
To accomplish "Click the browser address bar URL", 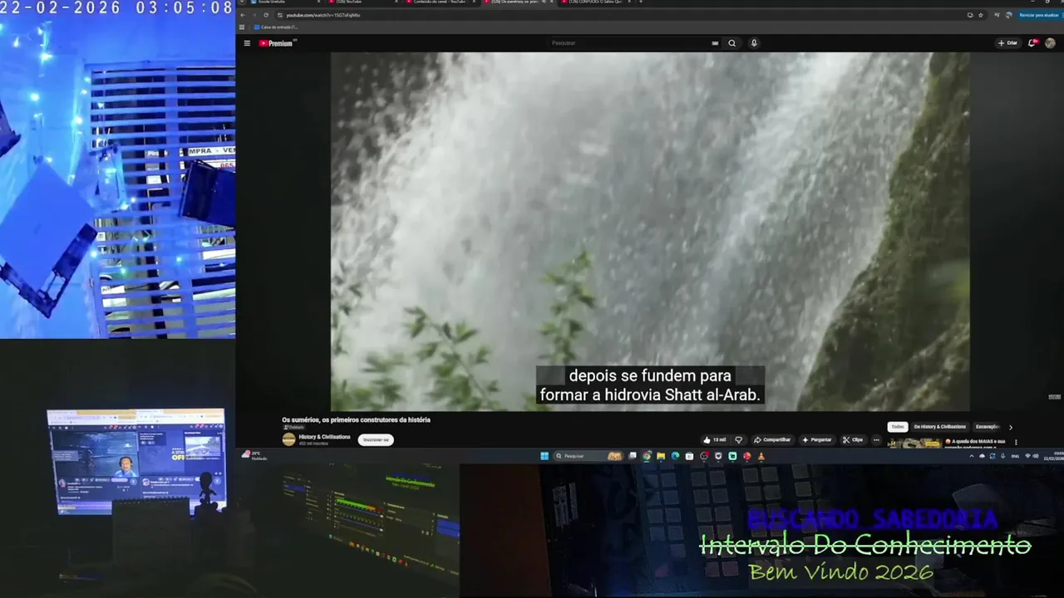I will pyautogui.click(x=323, y=15).
